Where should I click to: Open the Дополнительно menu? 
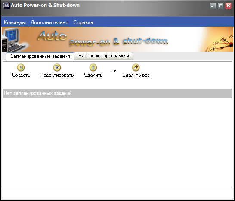49,22
